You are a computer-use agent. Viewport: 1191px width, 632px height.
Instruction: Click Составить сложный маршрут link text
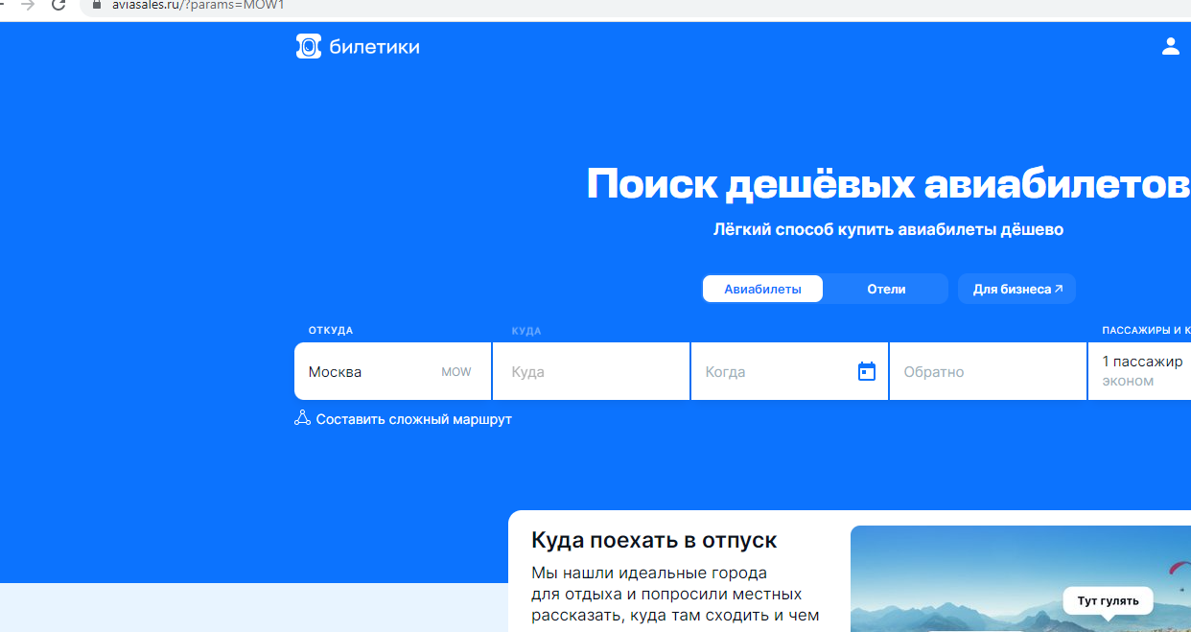coord(413,419)
